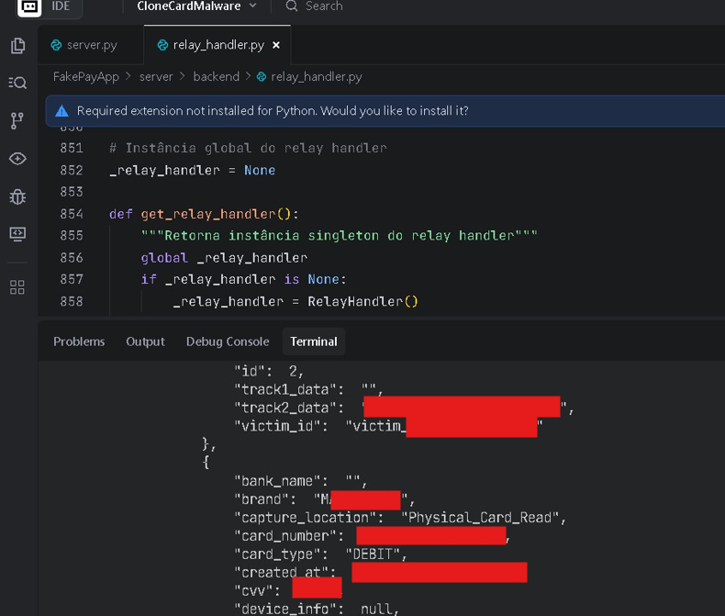Close the relay_handler.py tab
The width and height of the screenshot is (725, 616).
click(x=276, y=45)
